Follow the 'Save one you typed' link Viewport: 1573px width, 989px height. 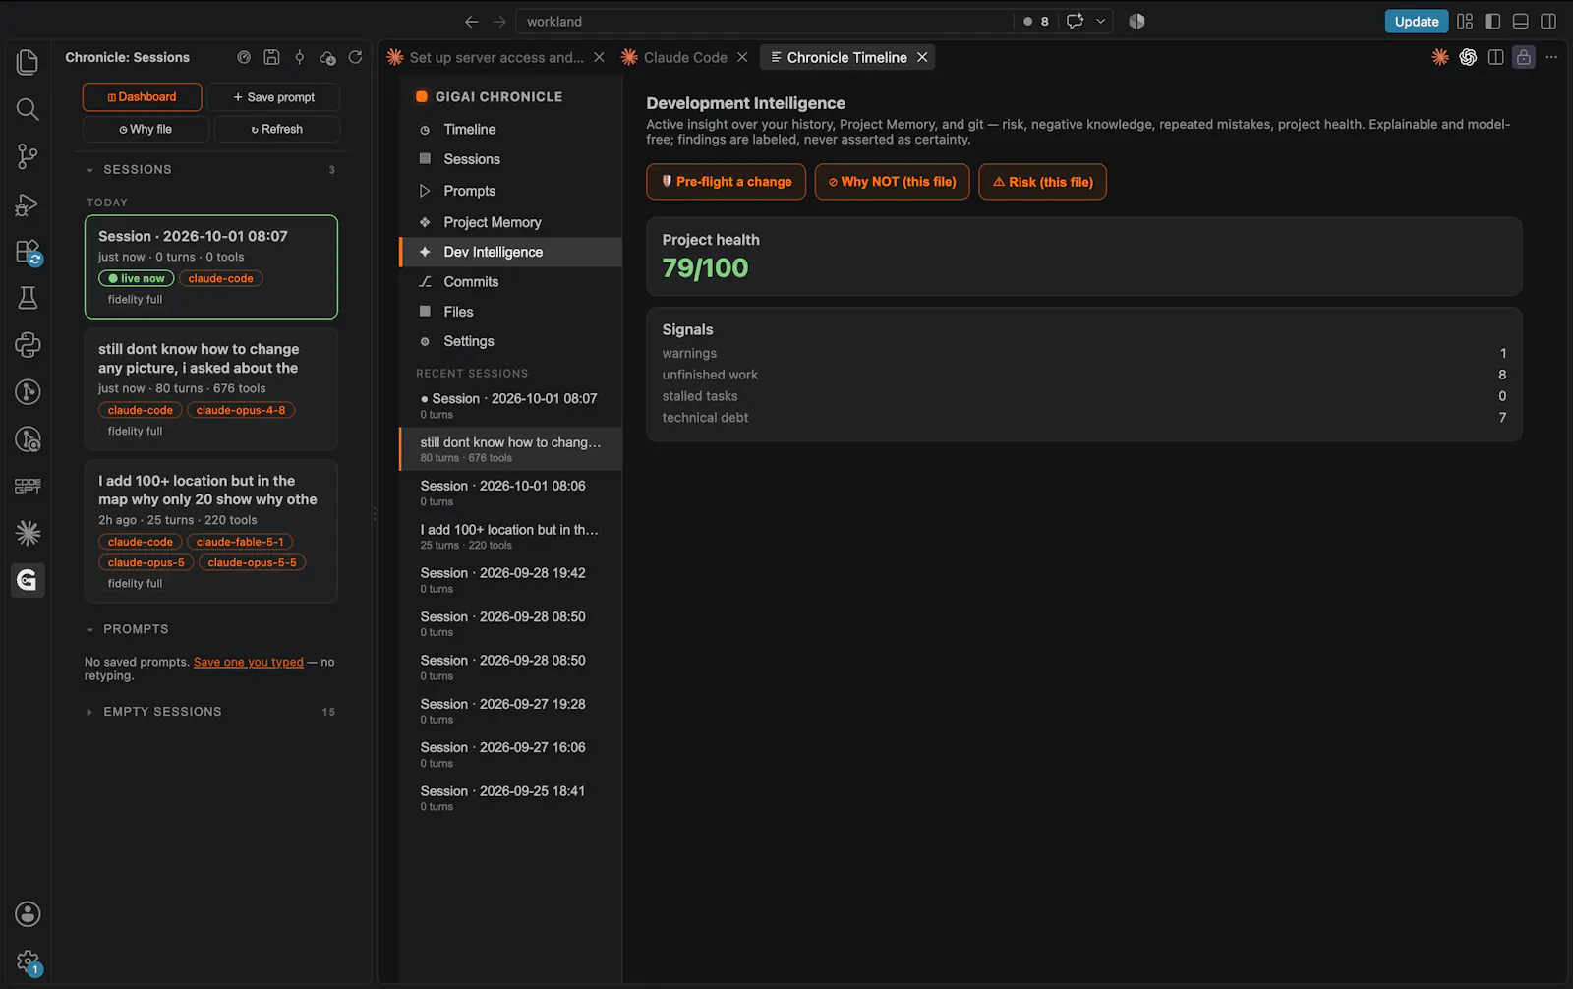249,662
